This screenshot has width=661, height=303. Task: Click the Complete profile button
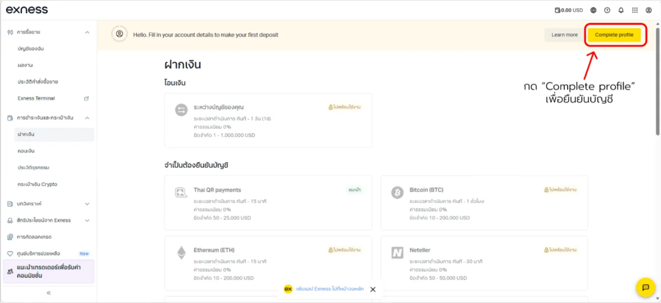(x=614, y=35)
